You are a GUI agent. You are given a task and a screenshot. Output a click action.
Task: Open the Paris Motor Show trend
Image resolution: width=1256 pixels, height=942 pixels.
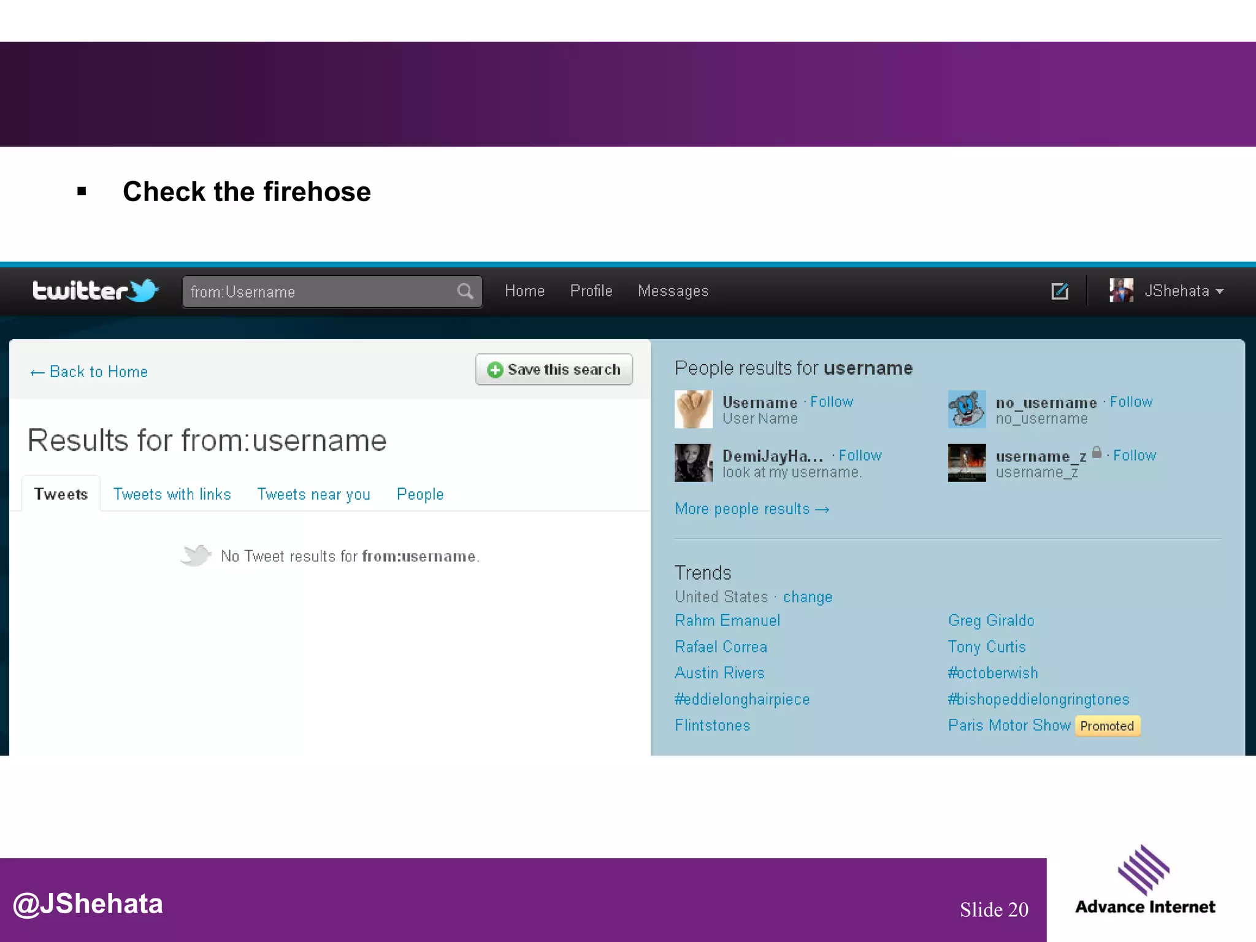1009,726
